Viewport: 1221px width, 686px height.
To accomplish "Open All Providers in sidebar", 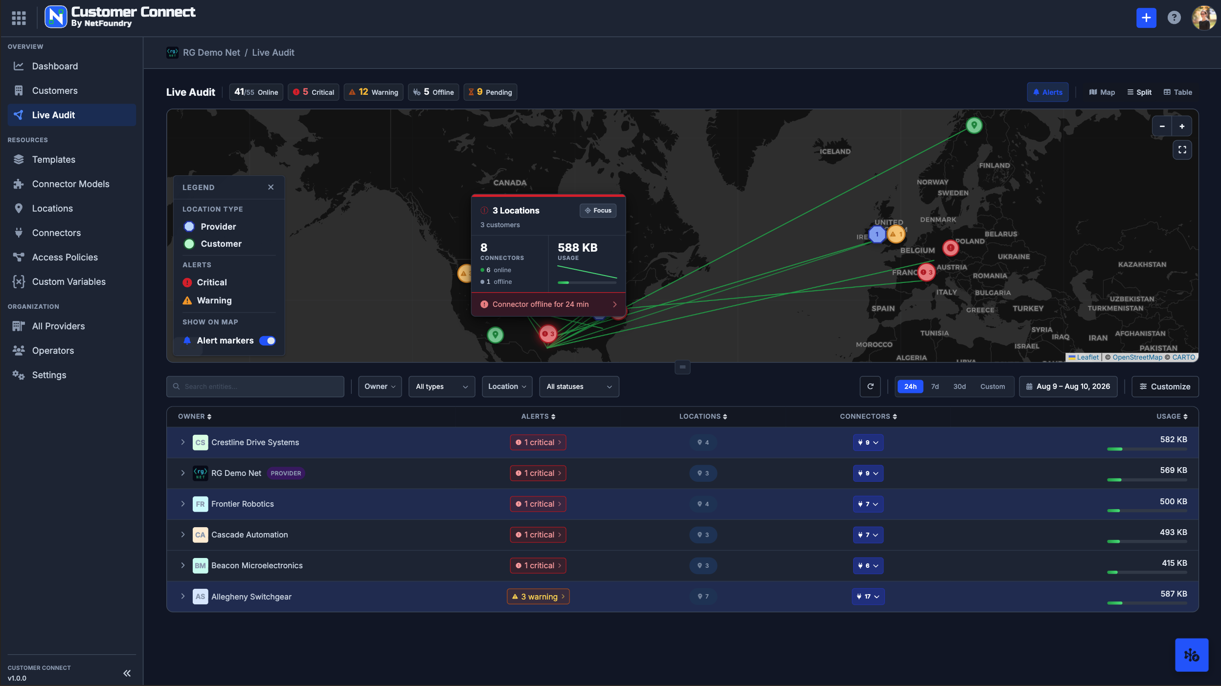I will (72, 326).
